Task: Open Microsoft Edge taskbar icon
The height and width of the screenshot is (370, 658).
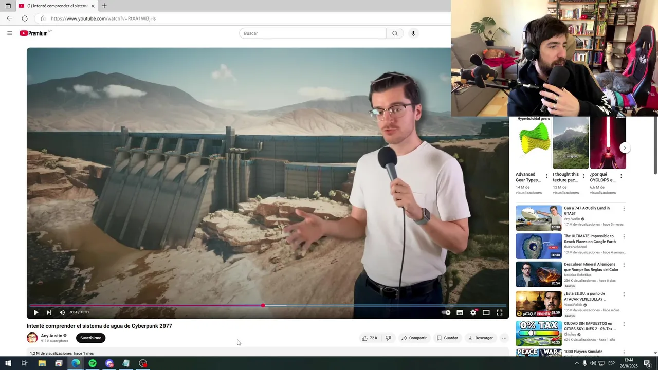Action: [x=76, y=363]
